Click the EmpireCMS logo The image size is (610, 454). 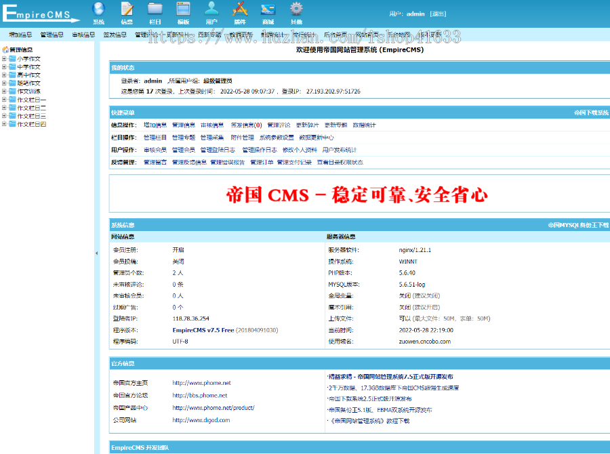coord(41,14)
